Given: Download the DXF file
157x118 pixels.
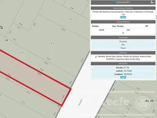Looking at the screenshot, I should pyautogui.click(x=123, y=45).
